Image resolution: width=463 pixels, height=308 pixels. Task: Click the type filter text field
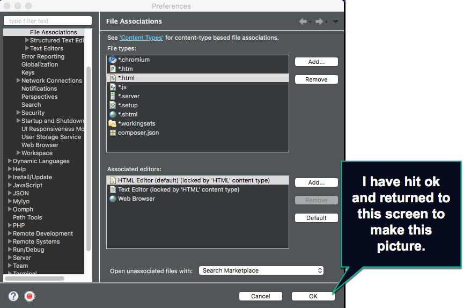(48, 21)
